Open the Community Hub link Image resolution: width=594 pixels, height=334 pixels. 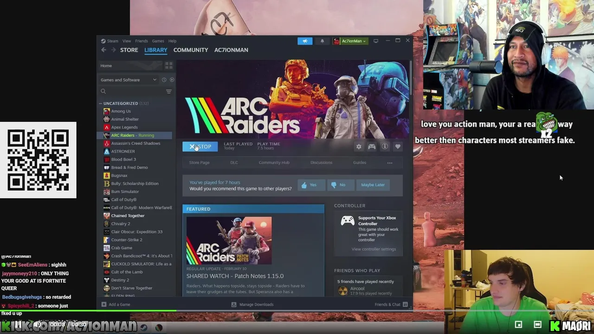tap(274, 163)
